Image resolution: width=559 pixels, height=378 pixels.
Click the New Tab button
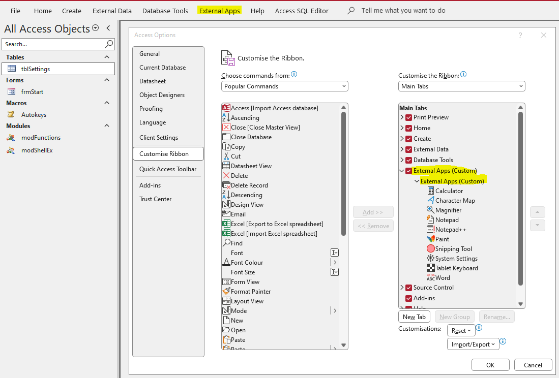pyautogui.click(x=414, y=317)
